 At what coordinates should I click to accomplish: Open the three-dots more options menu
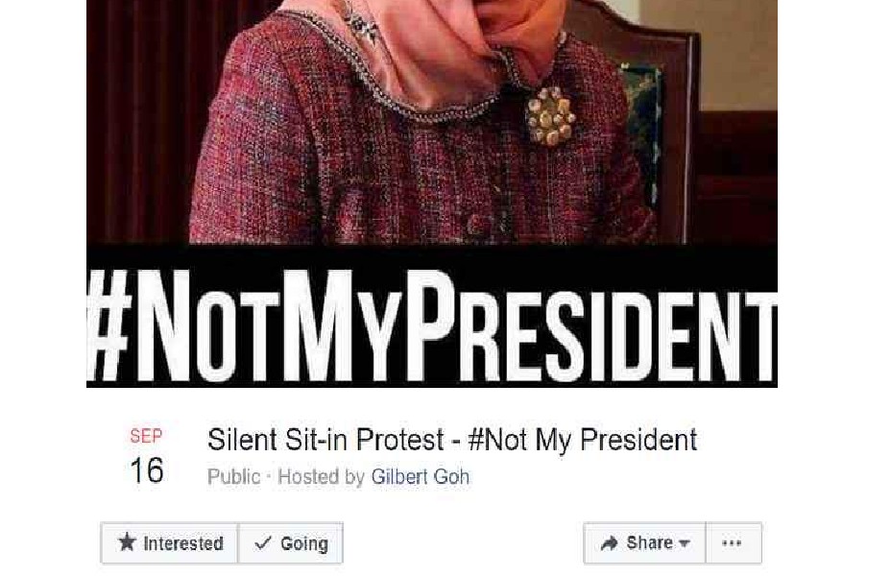(x=732, y=543)
